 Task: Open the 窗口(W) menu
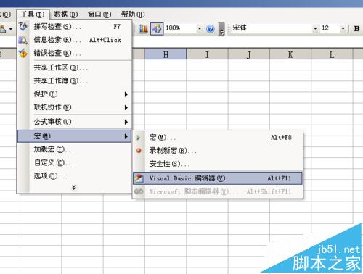click(99, 14)
